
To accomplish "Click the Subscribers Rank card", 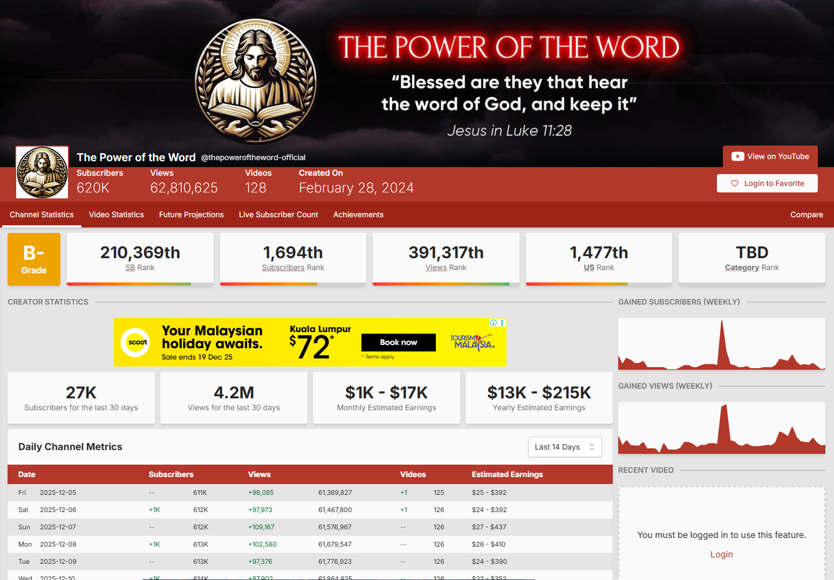I will click(293, 259).
